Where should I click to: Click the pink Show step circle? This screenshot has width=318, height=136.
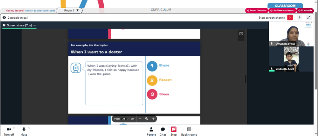152,94
